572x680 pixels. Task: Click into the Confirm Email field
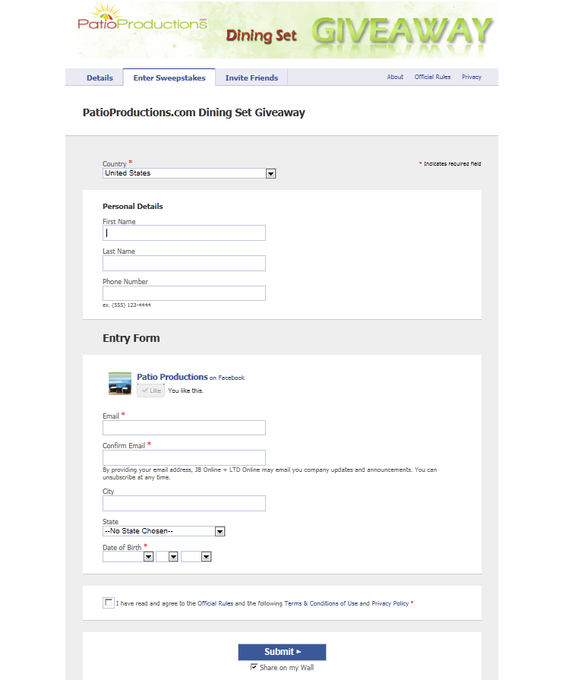[x=184, y=457]
